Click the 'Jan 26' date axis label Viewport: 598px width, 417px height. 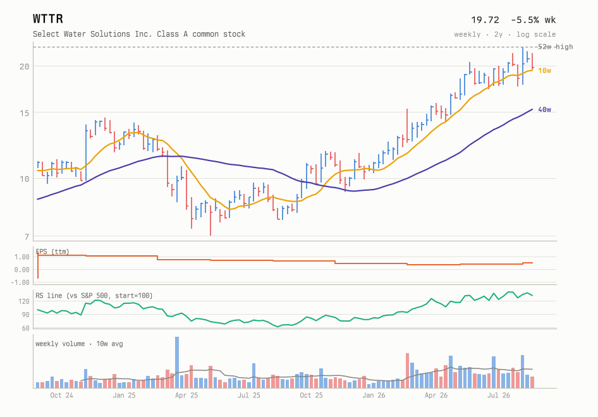374,396
